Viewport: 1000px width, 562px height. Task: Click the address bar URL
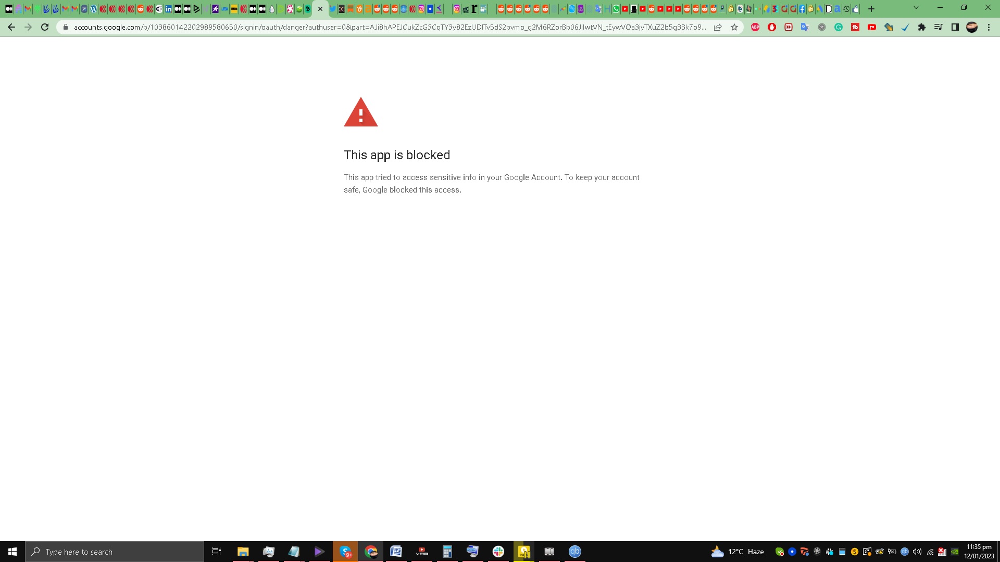click(390, 27)
